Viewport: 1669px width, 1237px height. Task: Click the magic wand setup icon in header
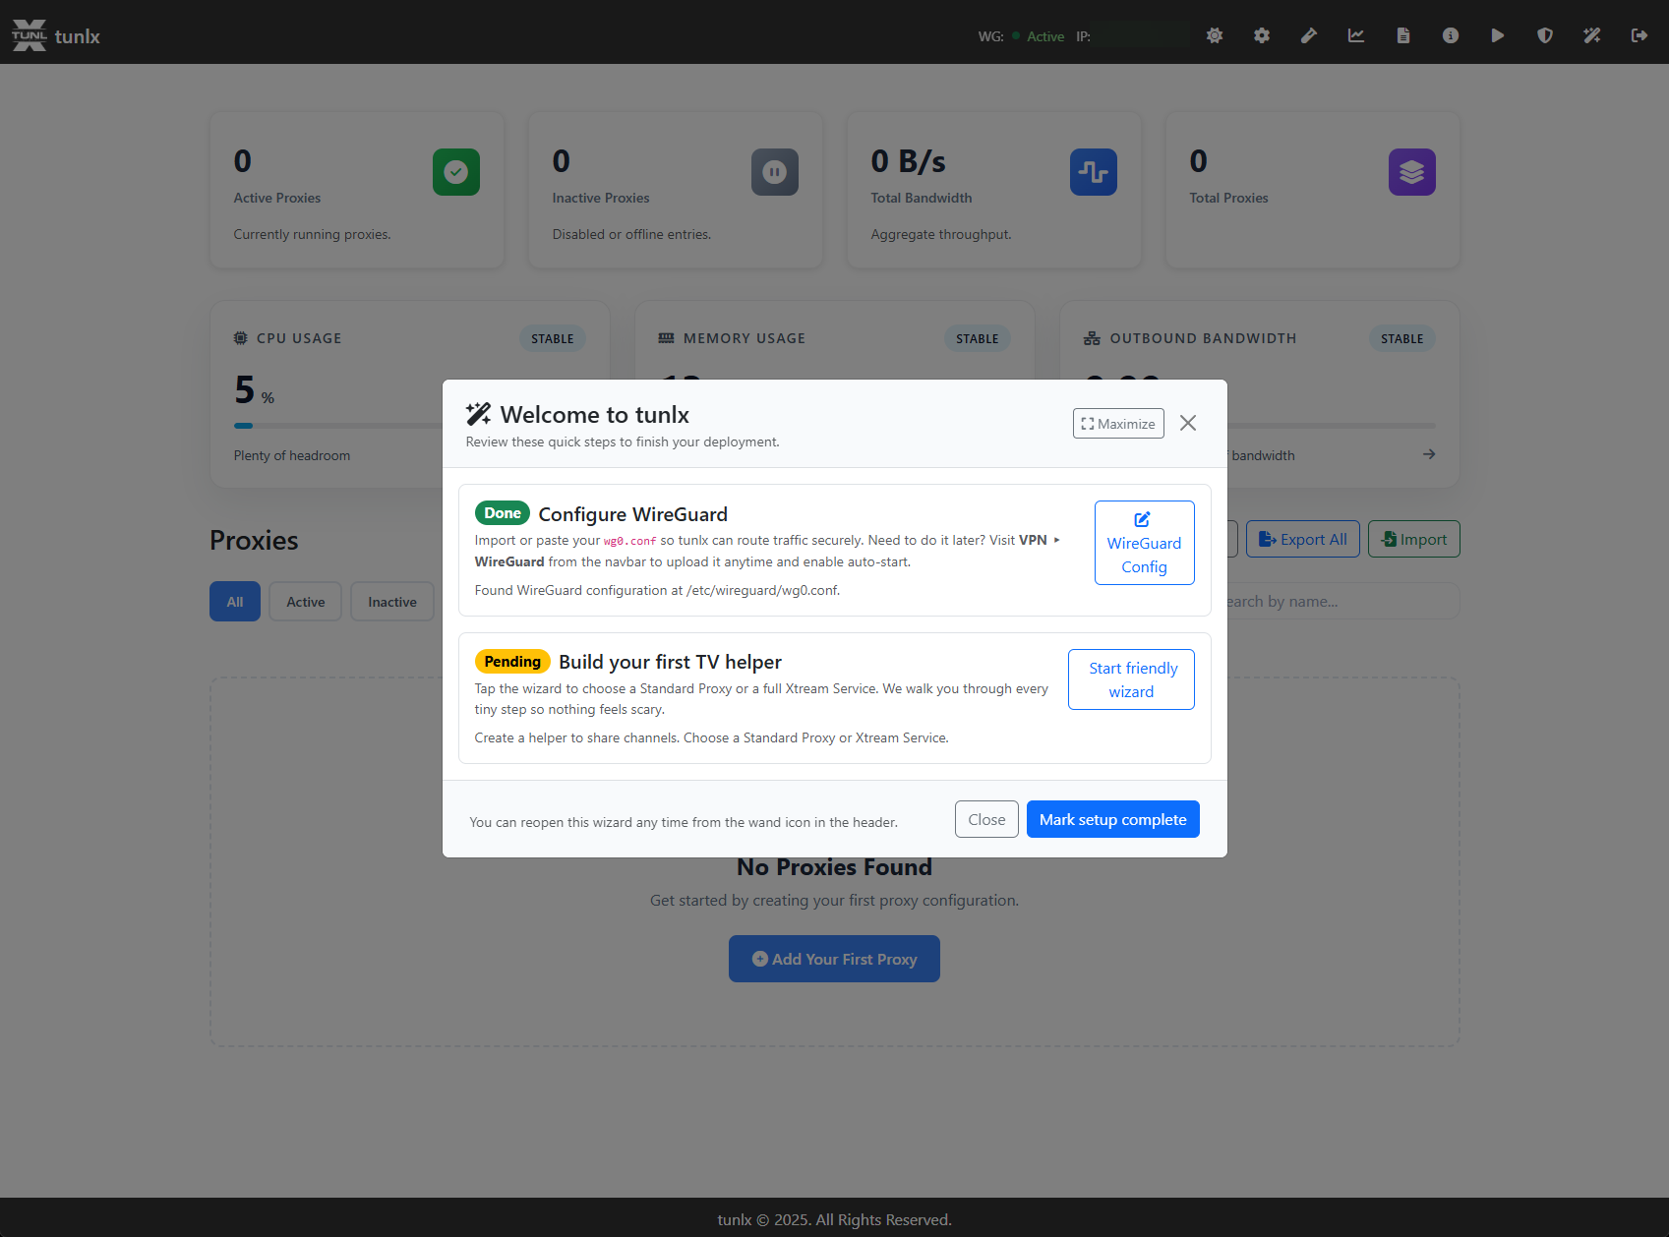click(x=1592, y=35)
